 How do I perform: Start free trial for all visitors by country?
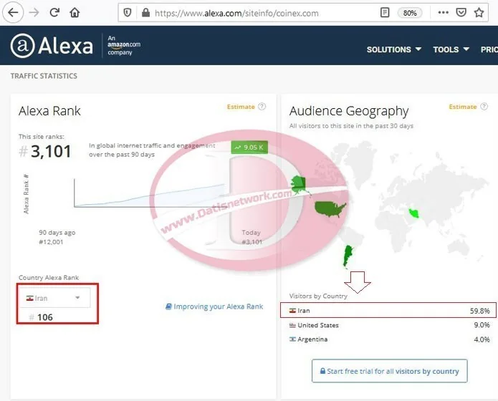click(x=389, y=372)
